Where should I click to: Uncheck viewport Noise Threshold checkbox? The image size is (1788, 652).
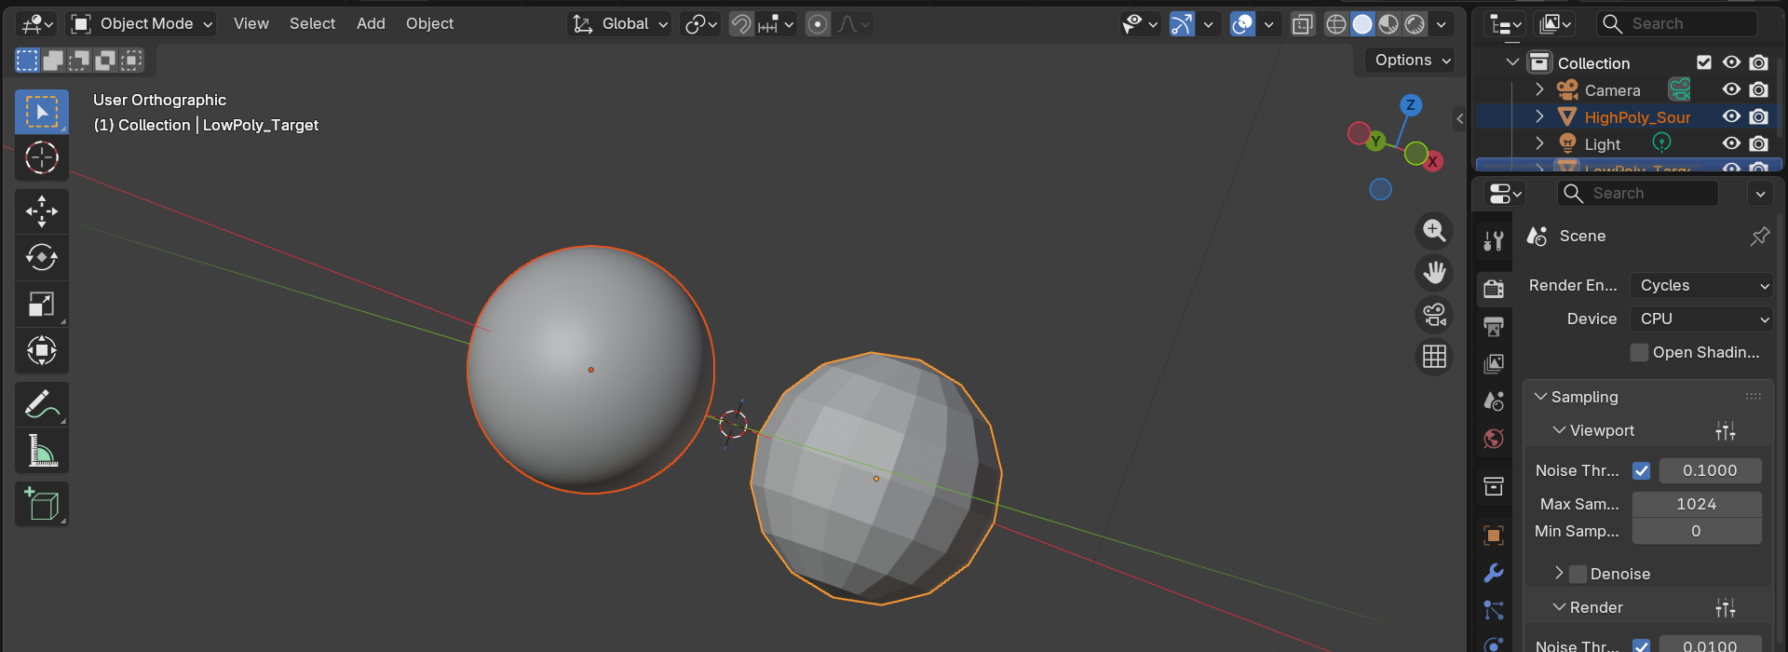(x=1641, y=470)
